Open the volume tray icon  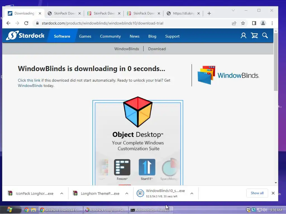click(x=265, y=210)
